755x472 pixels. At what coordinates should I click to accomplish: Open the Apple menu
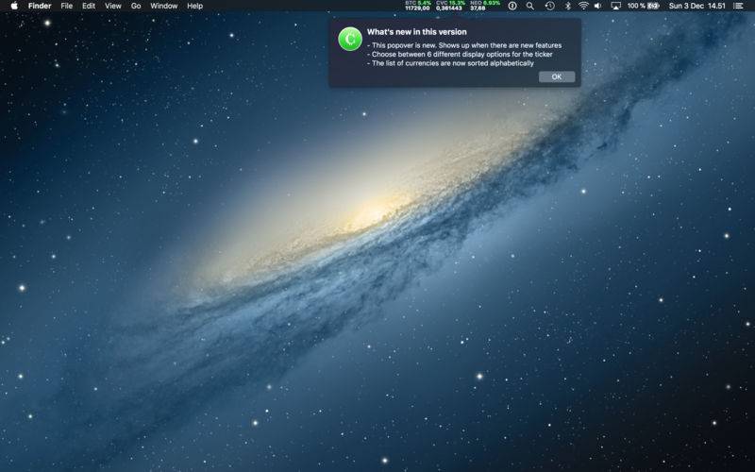coord(14,6)
